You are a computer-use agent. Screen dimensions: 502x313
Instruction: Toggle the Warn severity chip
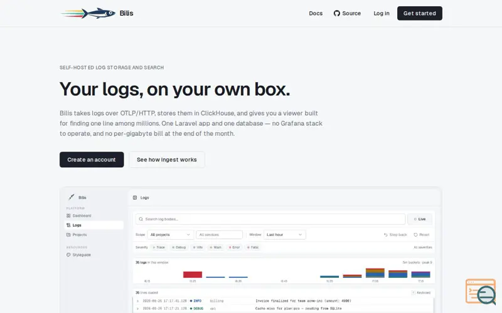pos(215,247)
